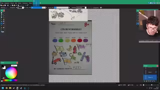Image resolution: width=160 pixels, height=90 pixels.
Task: Toggle visibility of the Ebene 2 layer
Action: (x=156, y=72)
